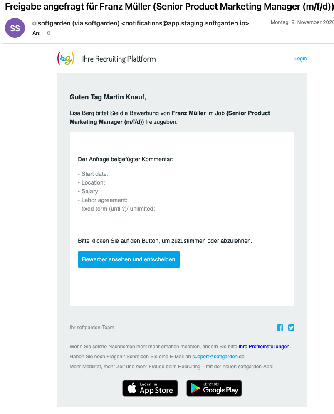Click the Guten Tag Martin Knauf greeting

[x=108, y=97]
